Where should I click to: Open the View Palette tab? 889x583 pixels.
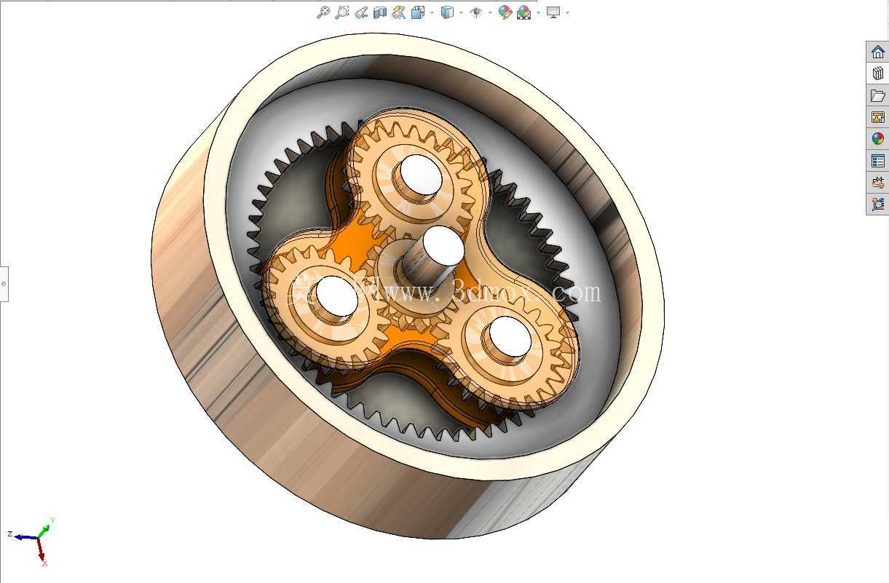click(x=877, y=117)
